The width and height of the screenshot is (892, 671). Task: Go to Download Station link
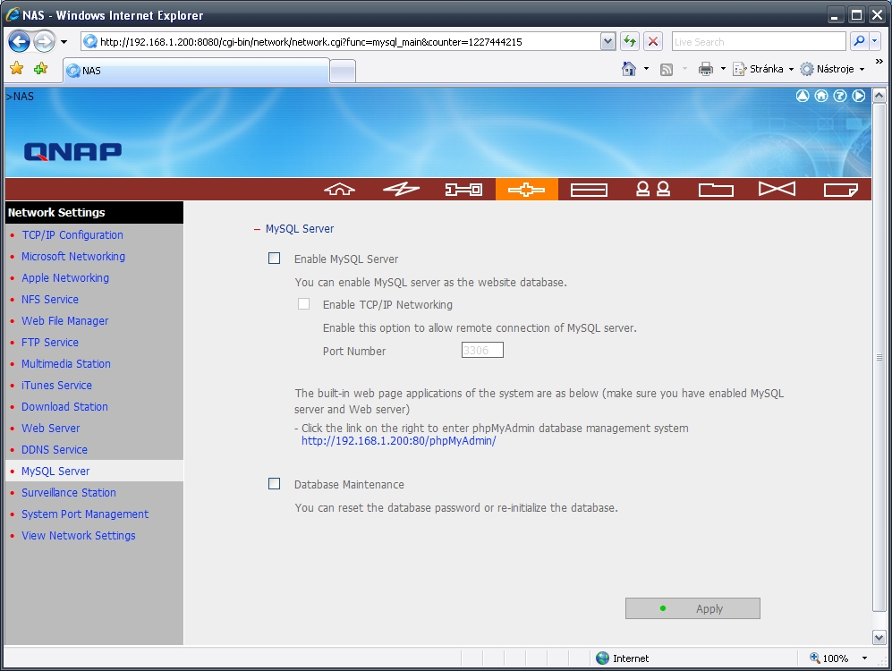[x=64, y=406]
